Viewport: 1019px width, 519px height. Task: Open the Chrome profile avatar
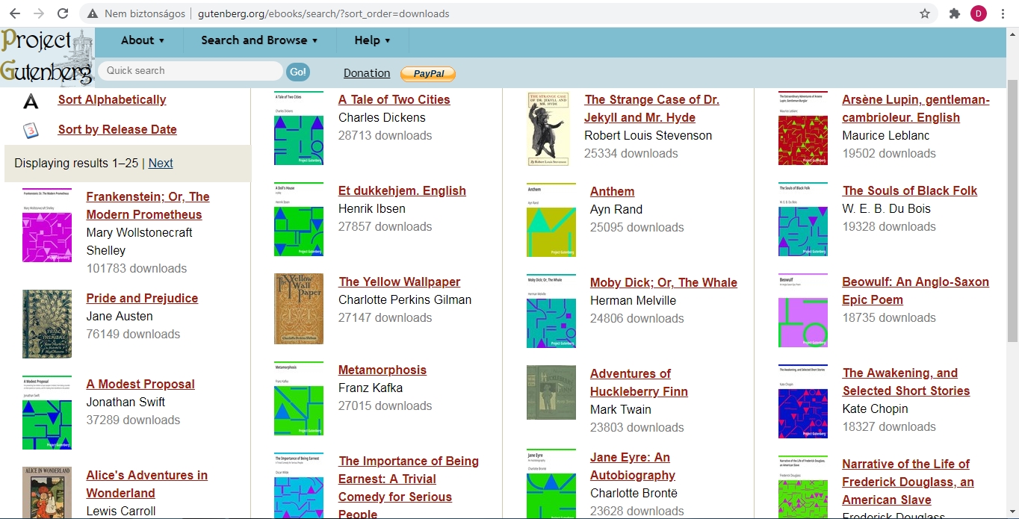978,13
